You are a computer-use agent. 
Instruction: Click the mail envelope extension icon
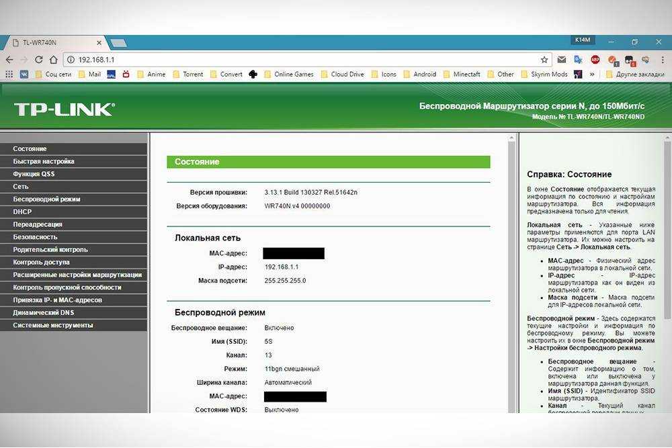click(x=561, y=60)
